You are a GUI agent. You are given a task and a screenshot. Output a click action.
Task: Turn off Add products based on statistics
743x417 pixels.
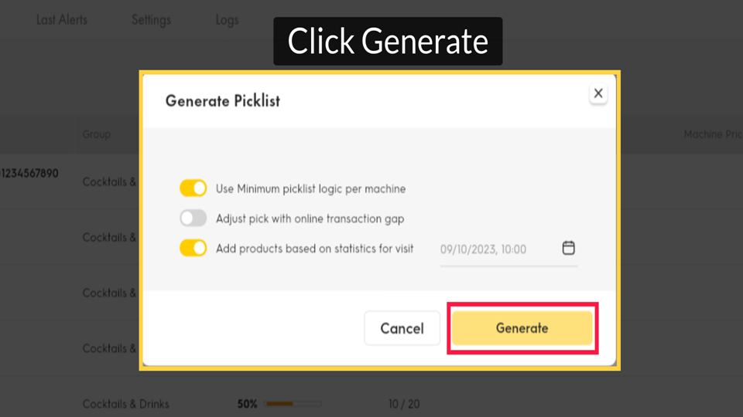point(193,248)
